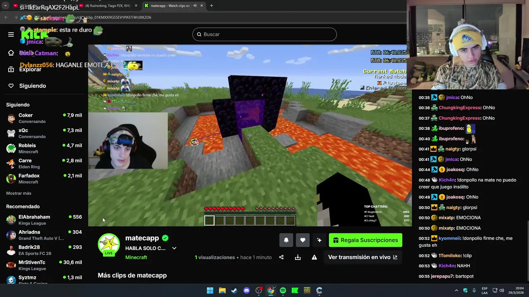
Task: Show hidden system tray icons
Action: (x=456, y=290)
